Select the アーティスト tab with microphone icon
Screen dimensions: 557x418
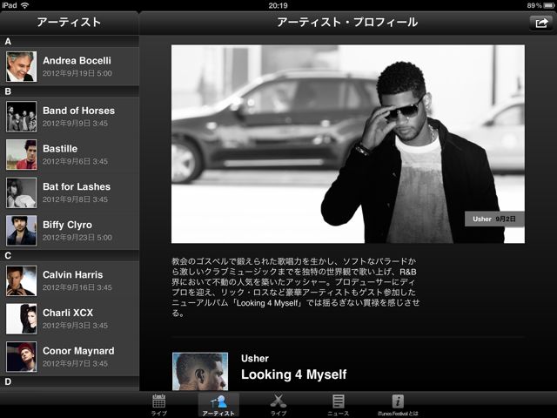coord(218,404)
